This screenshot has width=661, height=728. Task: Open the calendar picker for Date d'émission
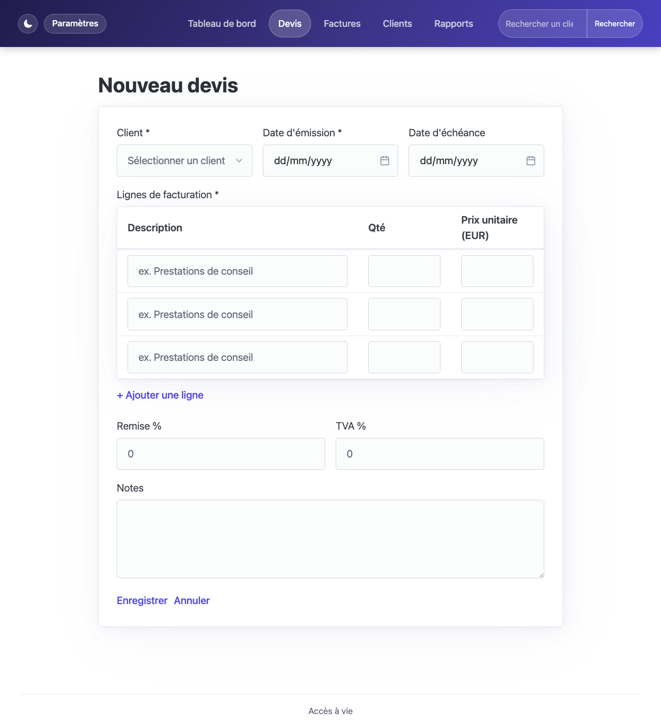coord(385,161)
